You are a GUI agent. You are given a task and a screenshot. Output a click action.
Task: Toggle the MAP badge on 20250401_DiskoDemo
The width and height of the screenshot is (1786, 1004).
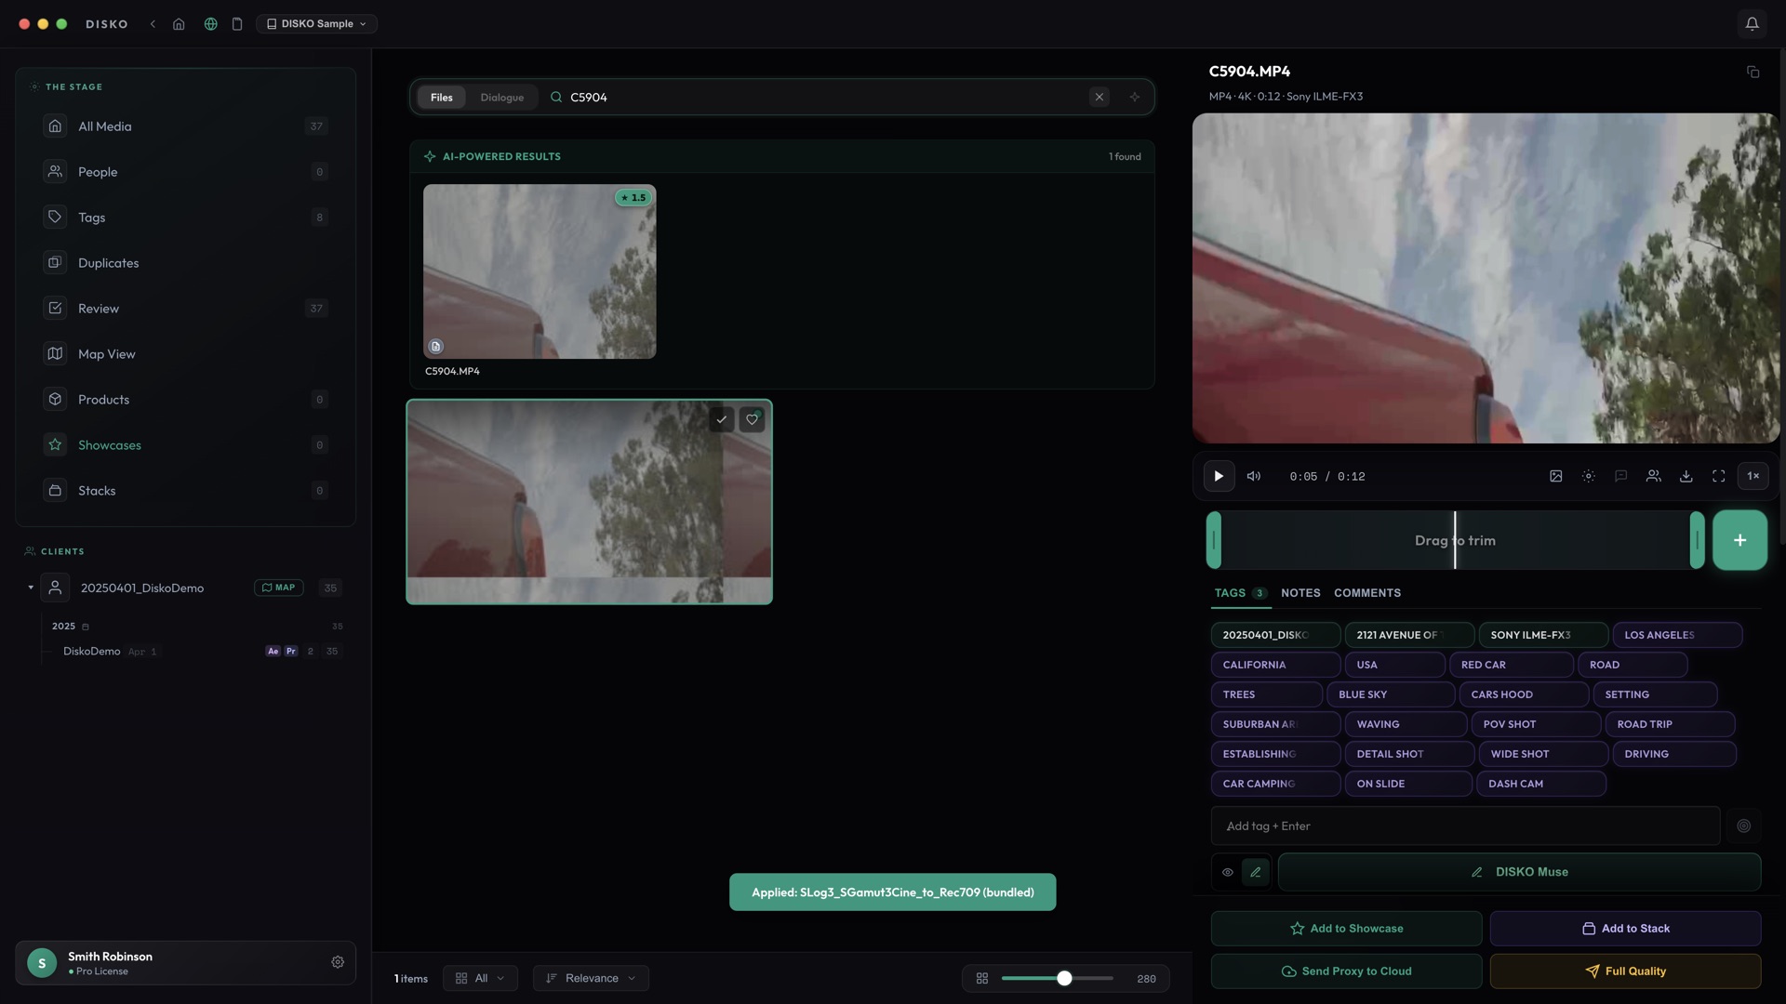tap(278, 588)
